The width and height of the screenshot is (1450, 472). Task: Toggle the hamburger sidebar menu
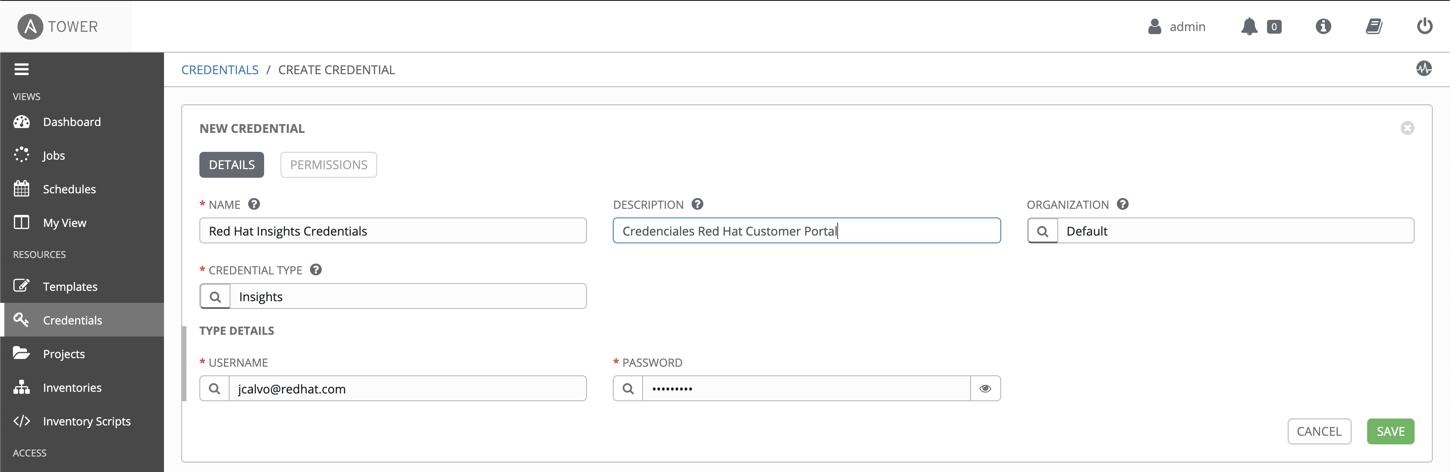[22, 69]
